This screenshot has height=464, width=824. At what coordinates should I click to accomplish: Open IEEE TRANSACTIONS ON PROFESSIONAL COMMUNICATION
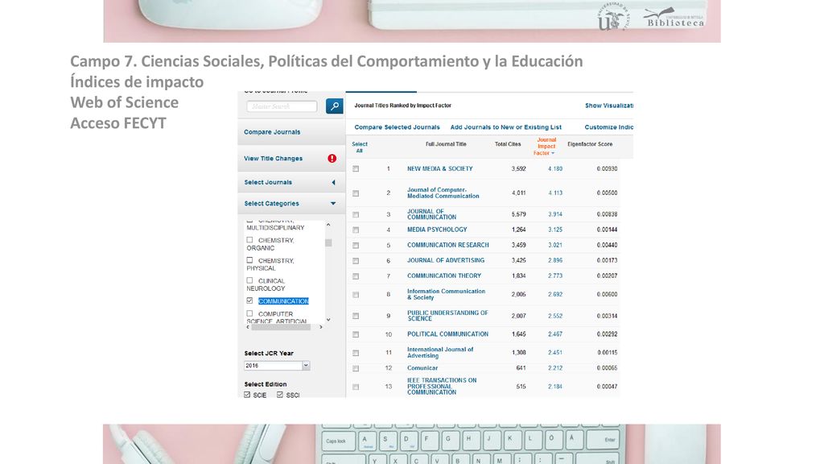click(442, 386)
